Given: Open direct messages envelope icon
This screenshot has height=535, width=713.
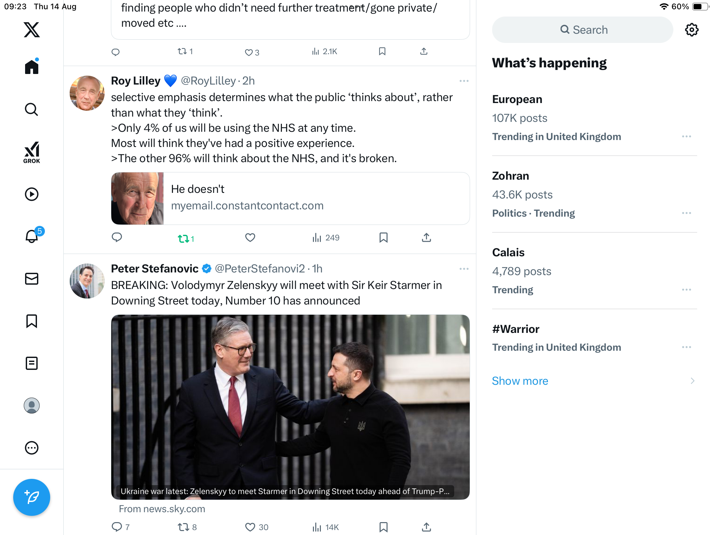Looking at the screenshot, I should pyautogui.click(x=32, y=279).
